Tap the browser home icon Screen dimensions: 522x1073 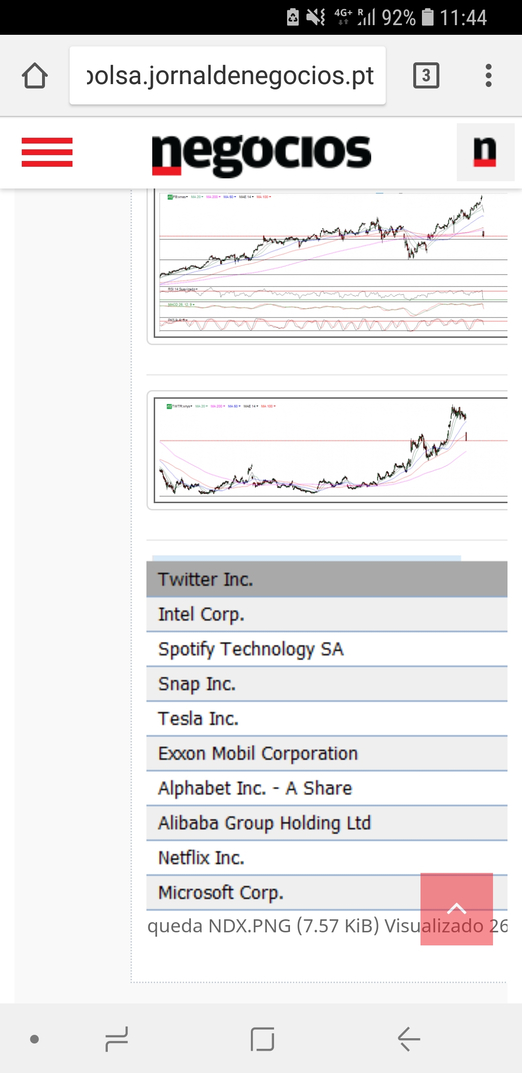[x=35, y=76]
